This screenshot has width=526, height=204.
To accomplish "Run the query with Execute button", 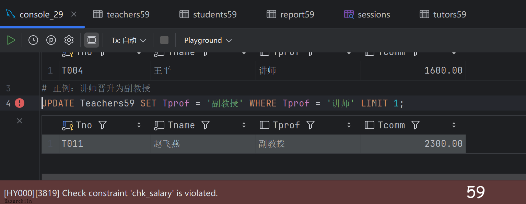I will coord(11,40).
